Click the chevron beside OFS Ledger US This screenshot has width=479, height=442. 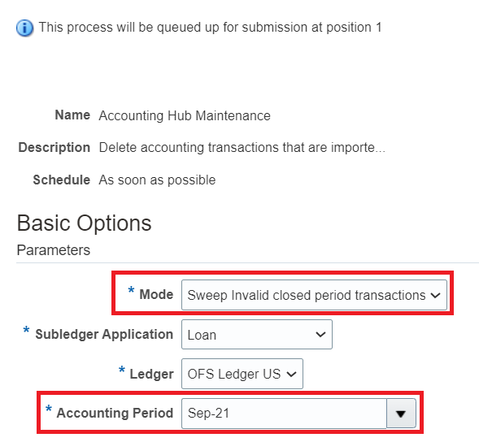[x=291, y=374]
